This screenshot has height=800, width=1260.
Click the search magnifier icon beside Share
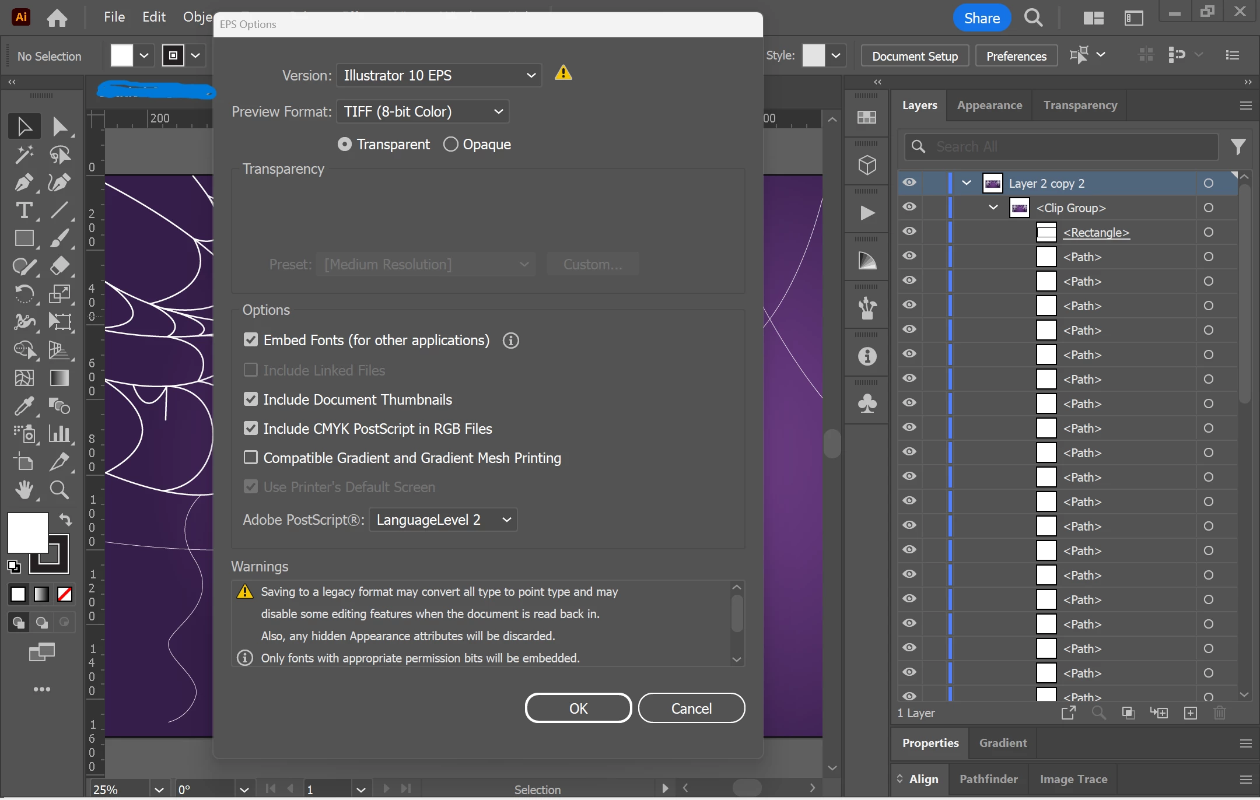[x=1033, y=18]
